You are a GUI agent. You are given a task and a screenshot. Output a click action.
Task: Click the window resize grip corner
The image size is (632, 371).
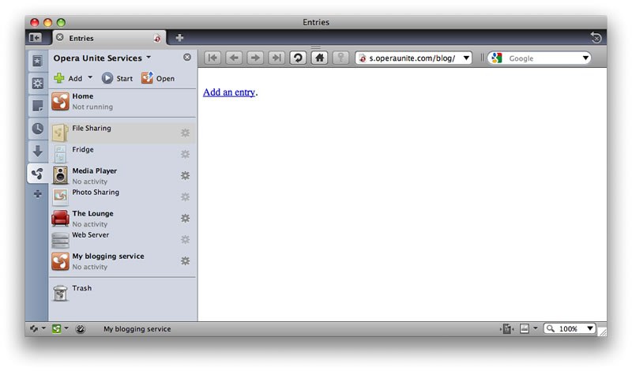pyautogui.click(x=602, y=331)
